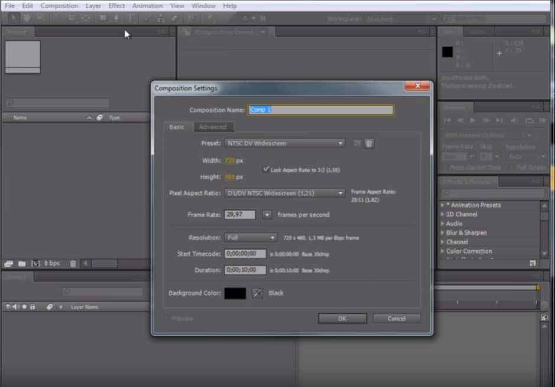Select the Hand tool in the toolbar

pyautogui.click(x=27, y=18)
